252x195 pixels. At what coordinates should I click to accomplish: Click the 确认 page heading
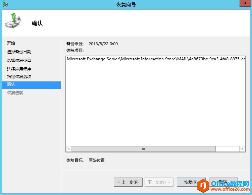(x=37, y=23)
